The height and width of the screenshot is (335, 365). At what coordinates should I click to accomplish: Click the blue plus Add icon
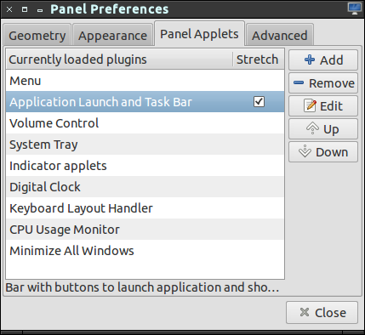(x=310, y=60)
